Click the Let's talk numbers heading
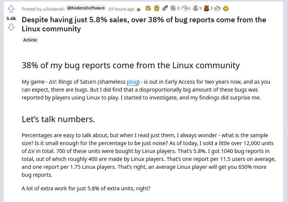 coord(58,119)
